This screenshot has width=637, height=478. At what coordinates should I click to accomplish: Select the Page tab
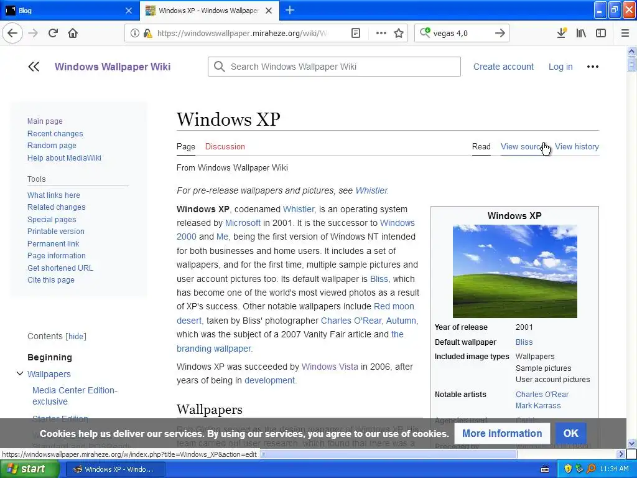185,146
